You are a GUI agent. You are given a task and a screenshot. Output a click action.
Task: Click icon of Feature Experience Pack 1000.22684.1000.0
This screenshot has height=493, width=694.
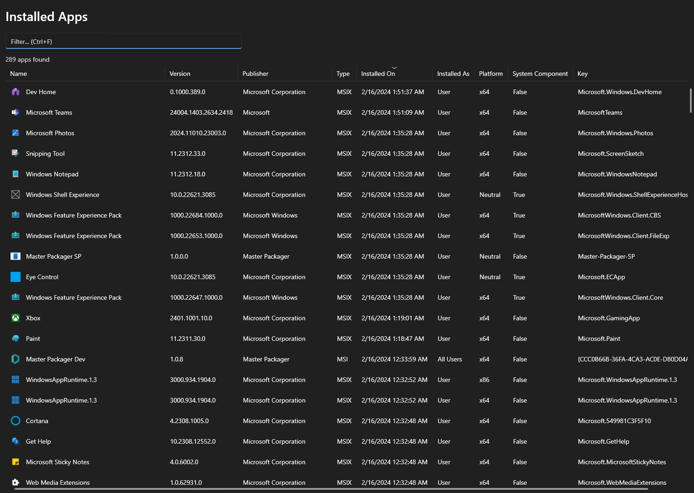pos(16,215)
